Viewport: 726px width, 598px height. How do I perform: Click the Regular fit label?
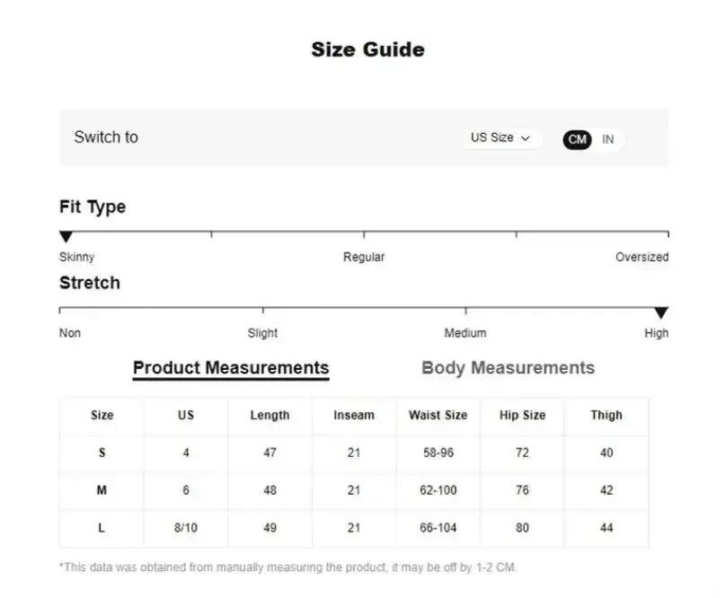pyautogui.click(x=364, y=257)
